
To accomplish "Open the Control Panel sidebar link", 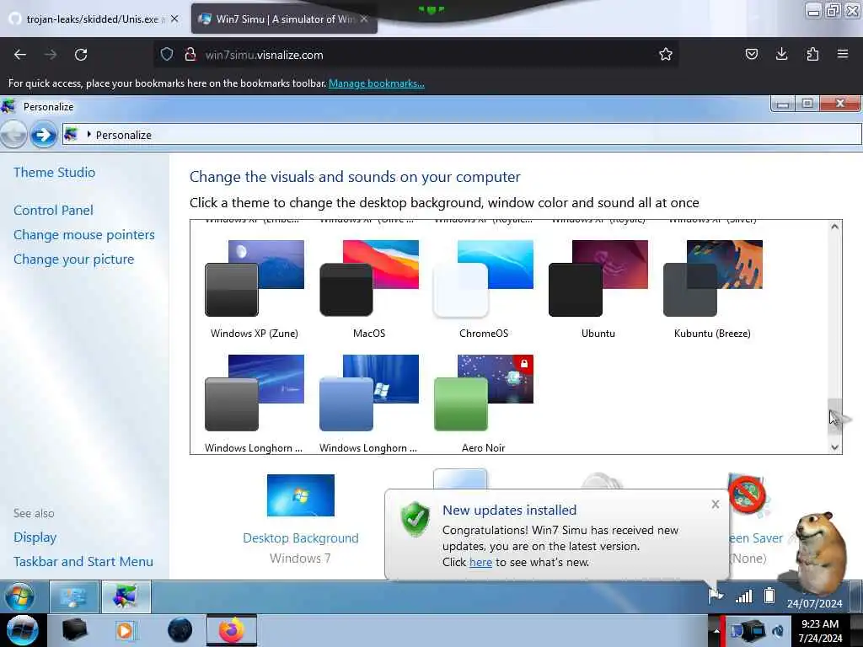I will [x=53, y=210].
